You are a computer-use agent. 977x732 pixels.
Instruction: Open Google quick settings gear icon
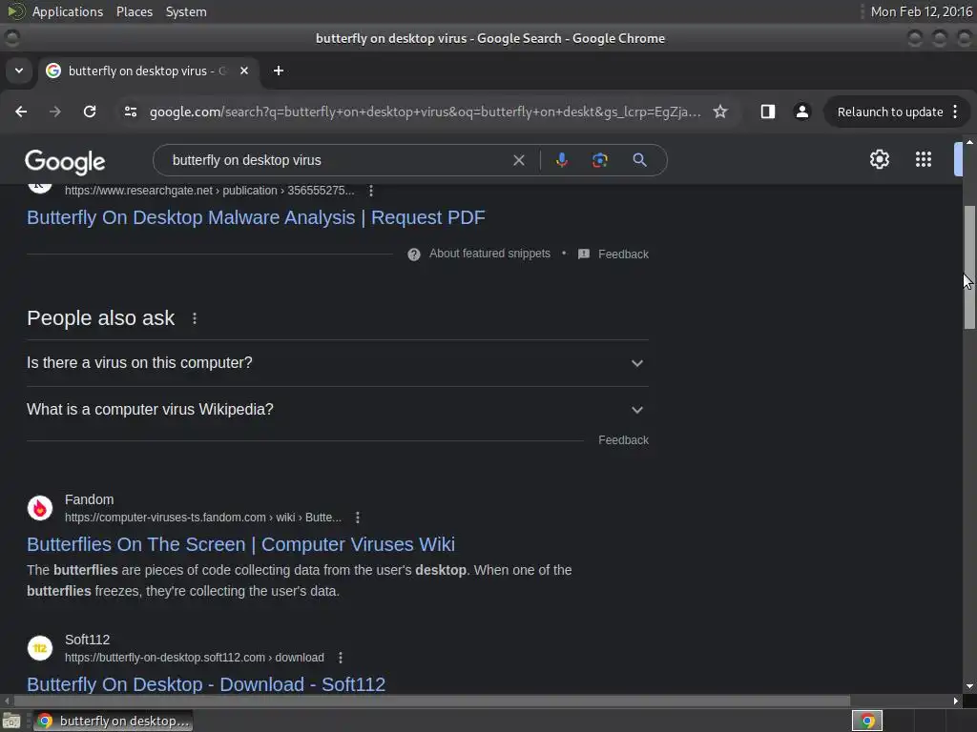879,159
